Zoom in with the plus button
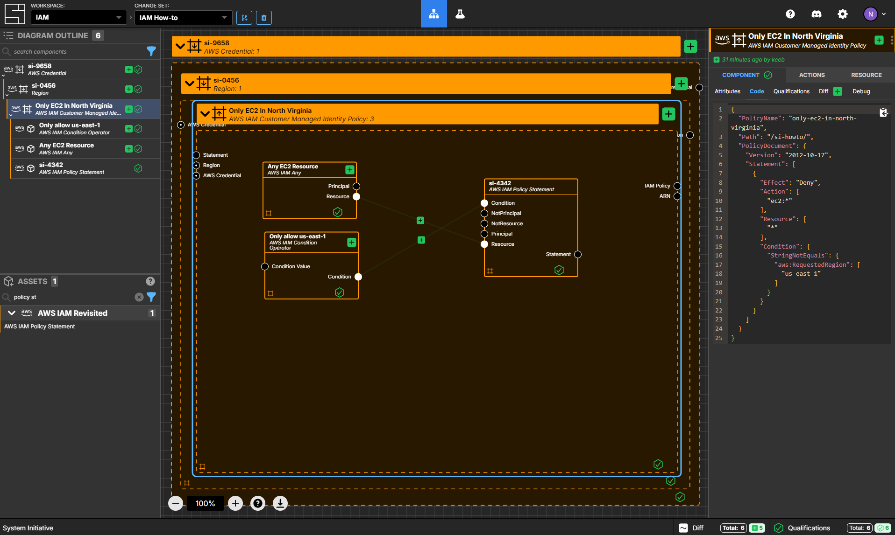This screenshot has width=895, height=535. click(235, 503)
